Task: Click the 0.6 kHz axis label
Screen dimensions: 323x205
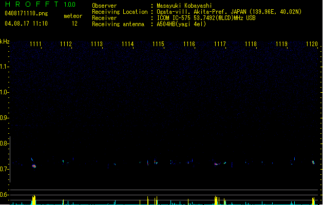Action: (4, 195)
